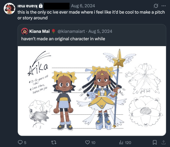Open the poster's curly-haired profile avatar

pyautogui.click(x=9, y=8)
